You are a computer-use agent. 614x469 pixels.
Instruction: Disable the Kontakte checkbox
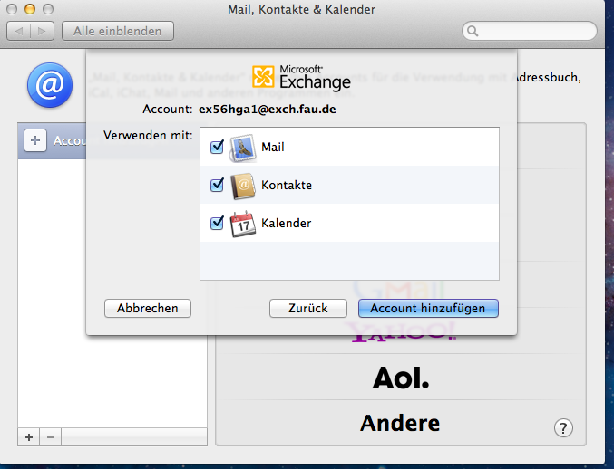217,185
